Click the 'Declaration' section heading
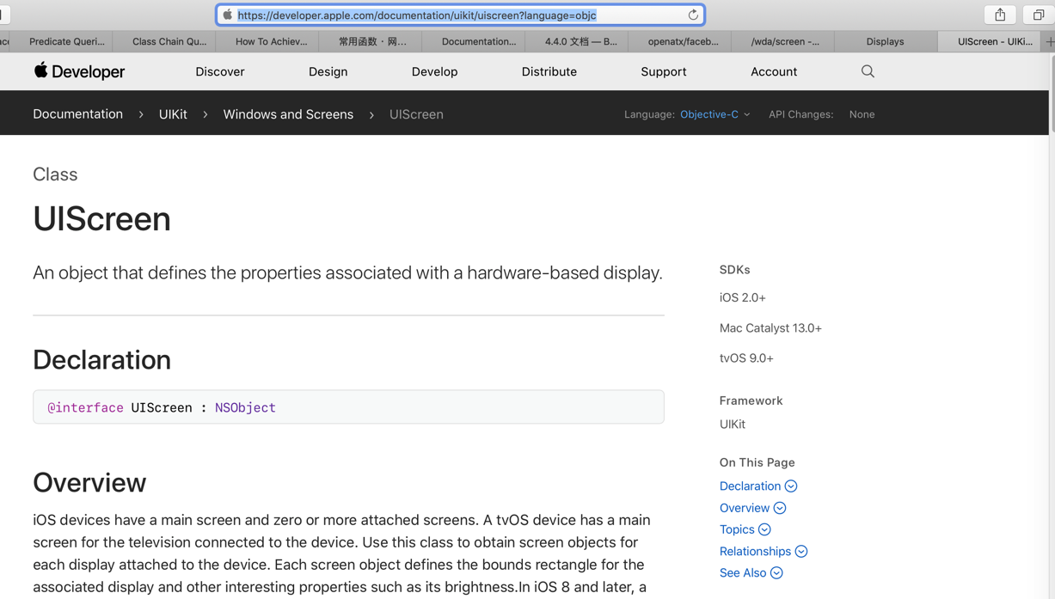 101,360
